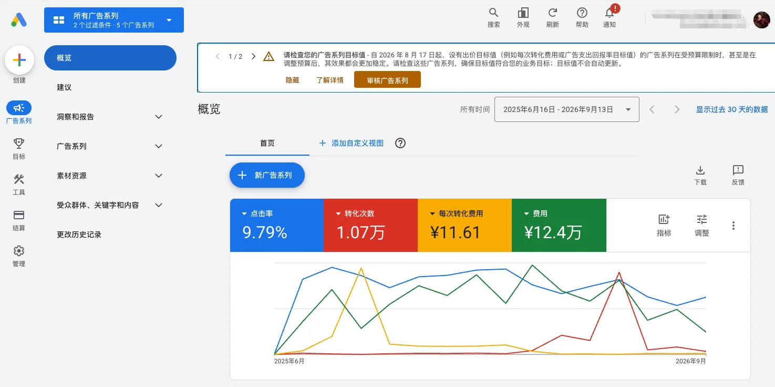Screen dimensions: 775x387
Task: Open the 所有广告系列 selector dropdown
Action: pos(114,20)
